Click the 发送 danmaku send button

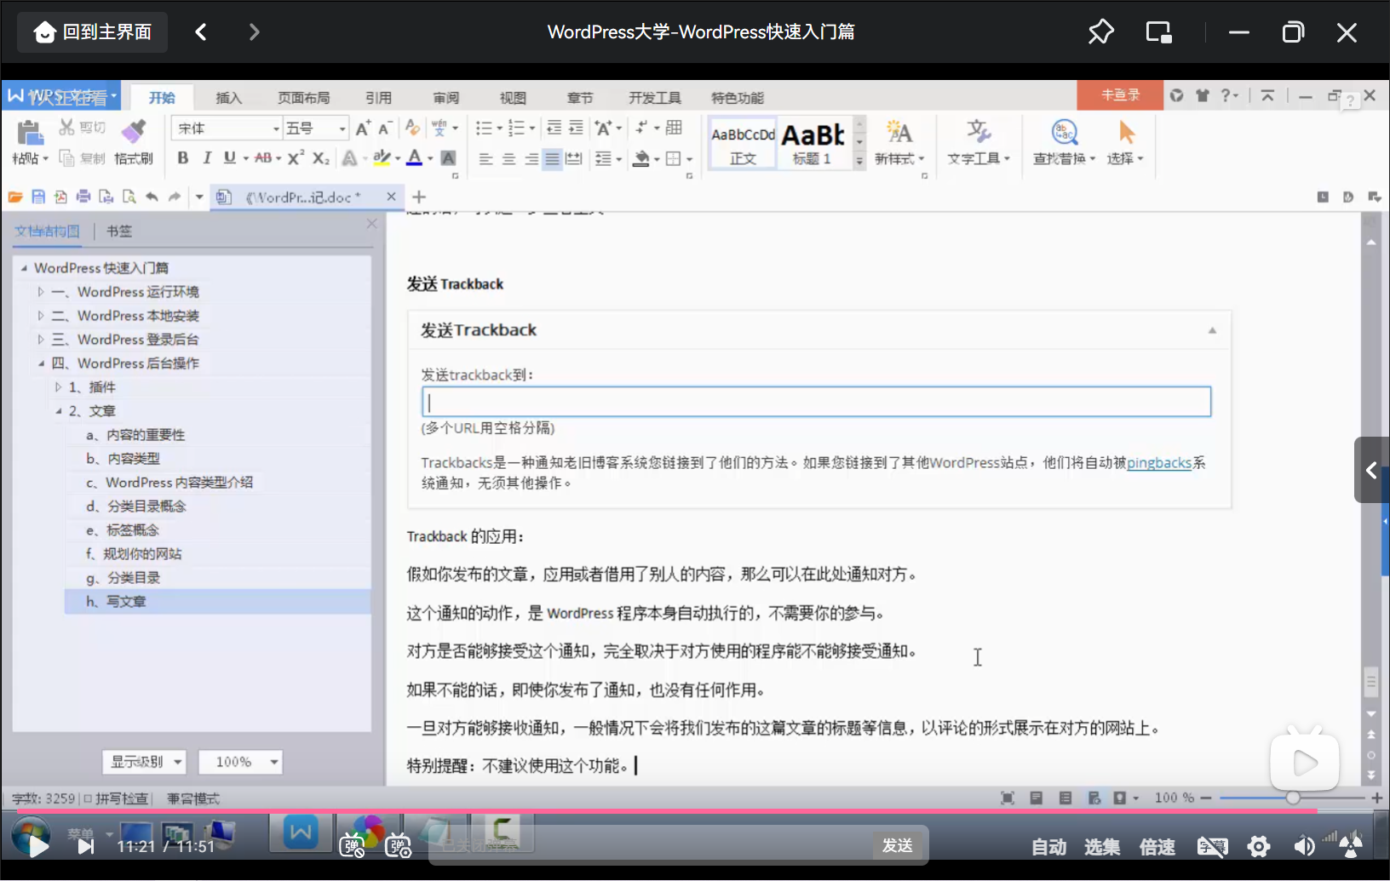click(899, 845)
